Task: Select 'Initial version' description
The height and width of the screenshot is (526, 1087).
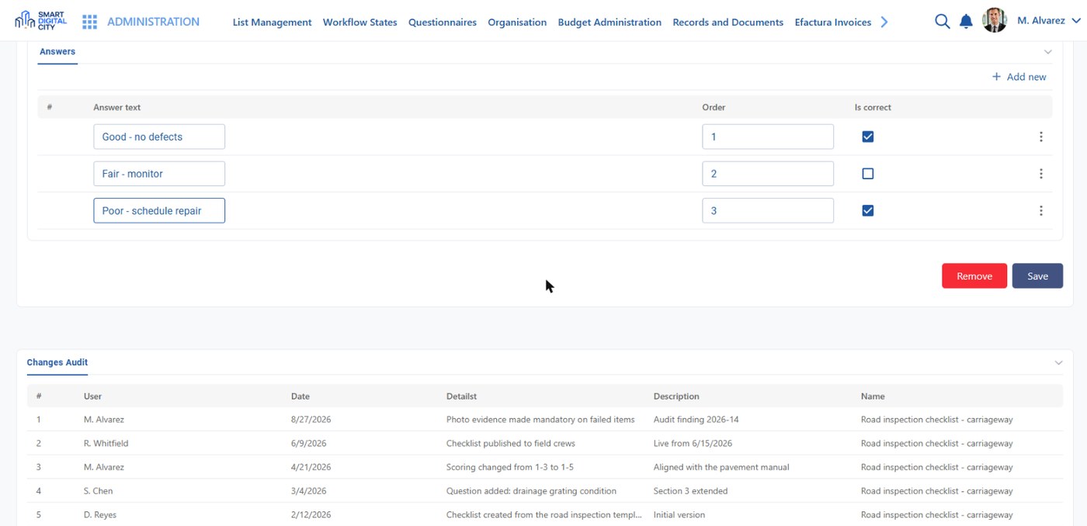Action: tap(679, 514)
